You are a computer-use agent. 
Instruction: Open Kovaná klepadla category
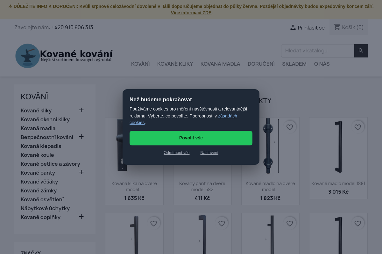41,146
